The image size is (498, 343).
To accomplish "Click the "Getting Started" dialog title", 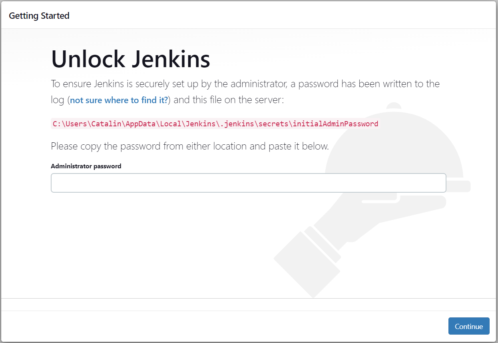I will click(39, 16).
